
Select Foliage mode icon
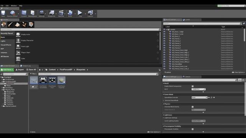coord(24,25)
